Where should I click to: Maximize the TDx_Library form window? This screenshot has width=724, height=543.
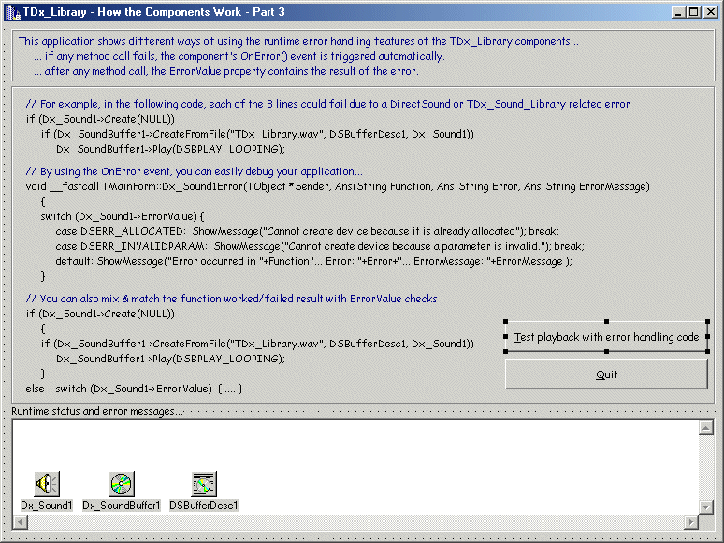click(x=693, y=11)
